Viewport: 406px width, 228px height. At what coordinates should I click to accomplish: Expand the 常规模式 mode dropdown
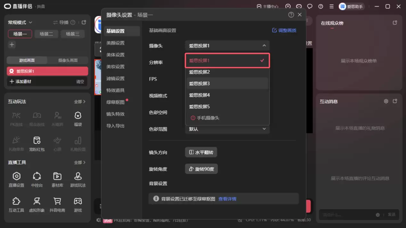click(x=20, y=22)
